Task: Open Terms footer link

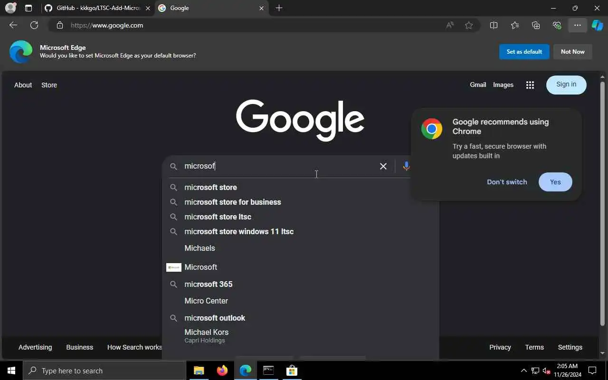Action: [x=534, y=347]
